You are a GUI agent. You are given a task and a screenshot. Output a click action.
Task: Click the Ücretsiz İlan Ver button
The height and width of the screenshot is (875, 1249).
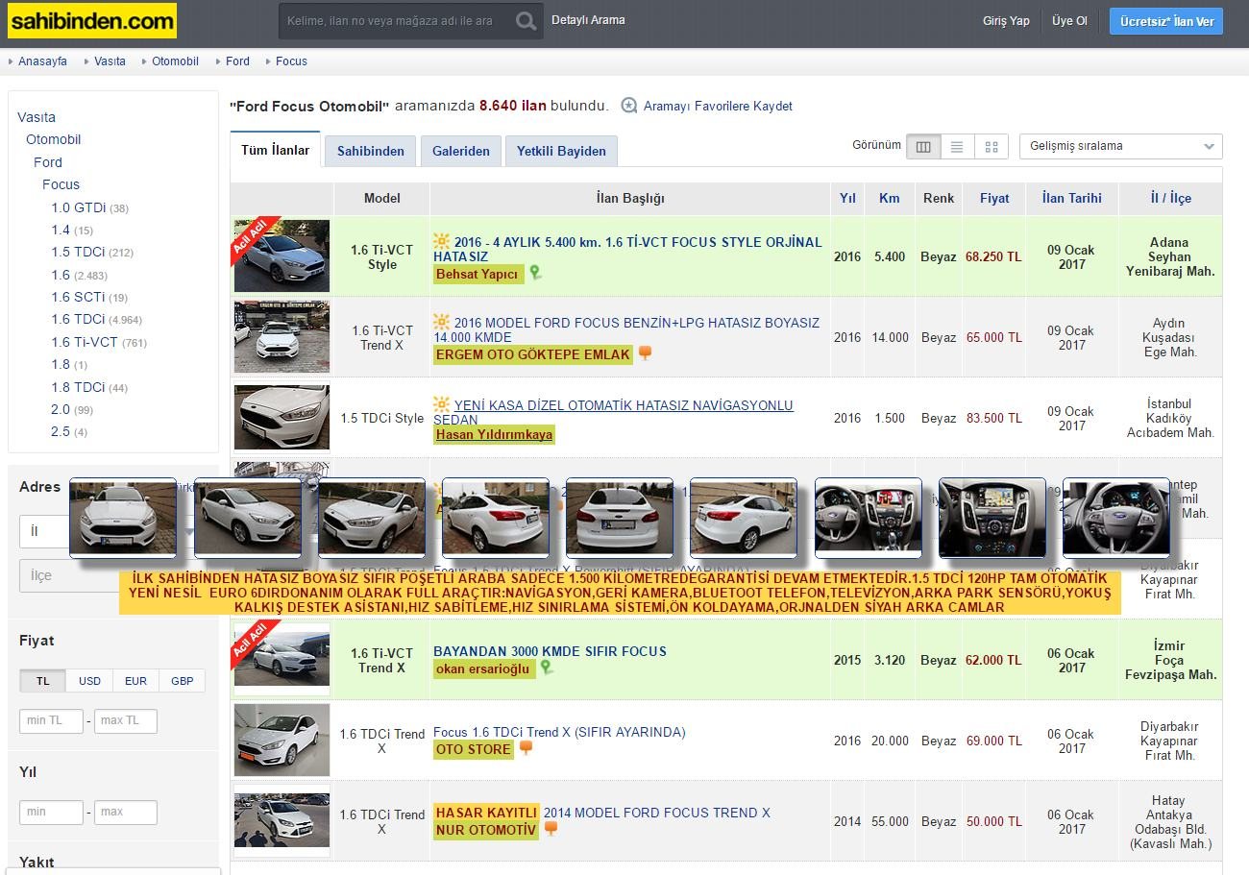pos(1165,21)
